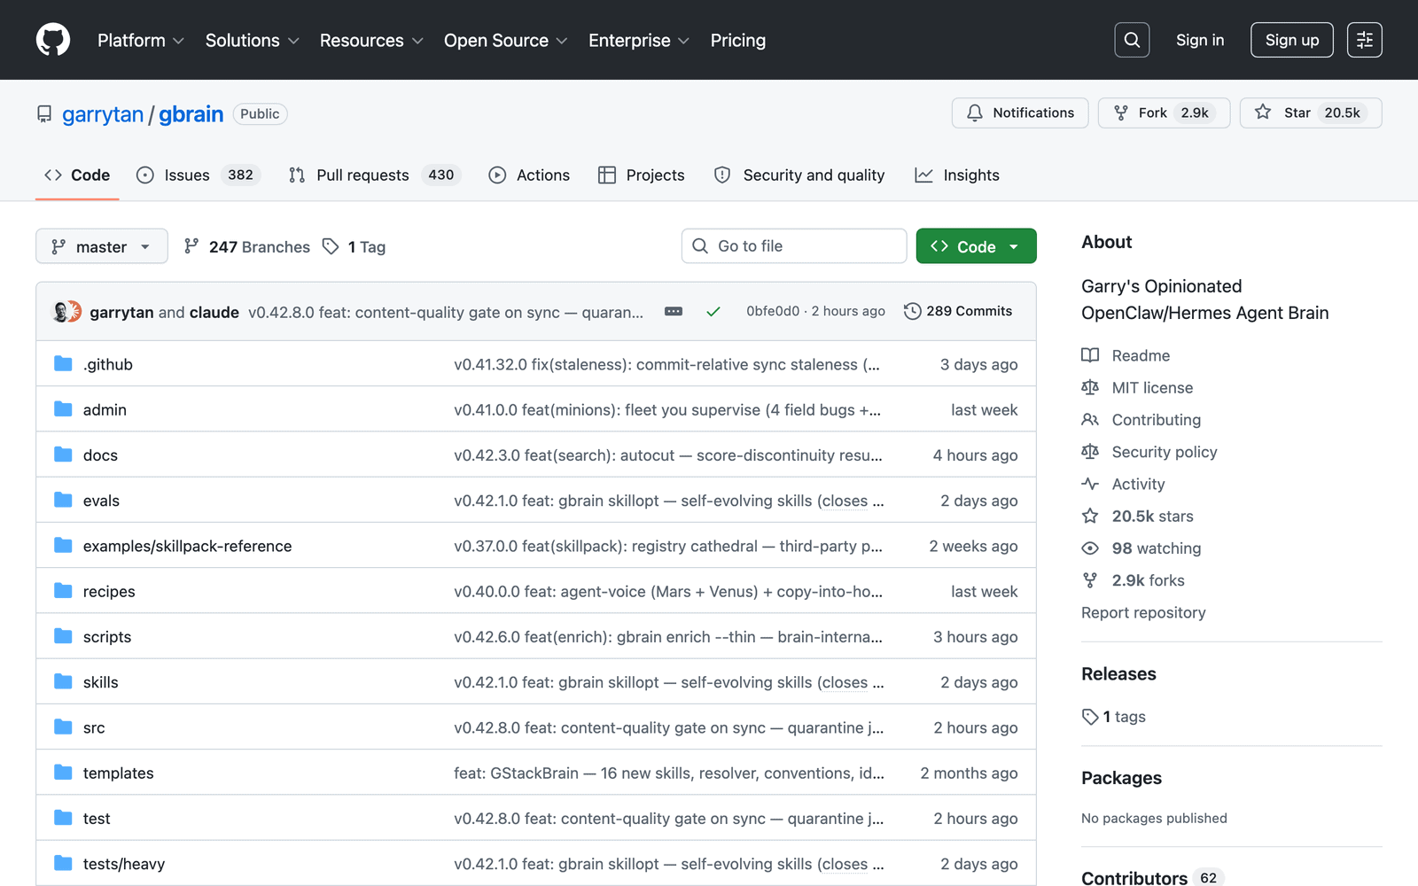
Task: Select the Code tab
Action: [x=77, y=175]
